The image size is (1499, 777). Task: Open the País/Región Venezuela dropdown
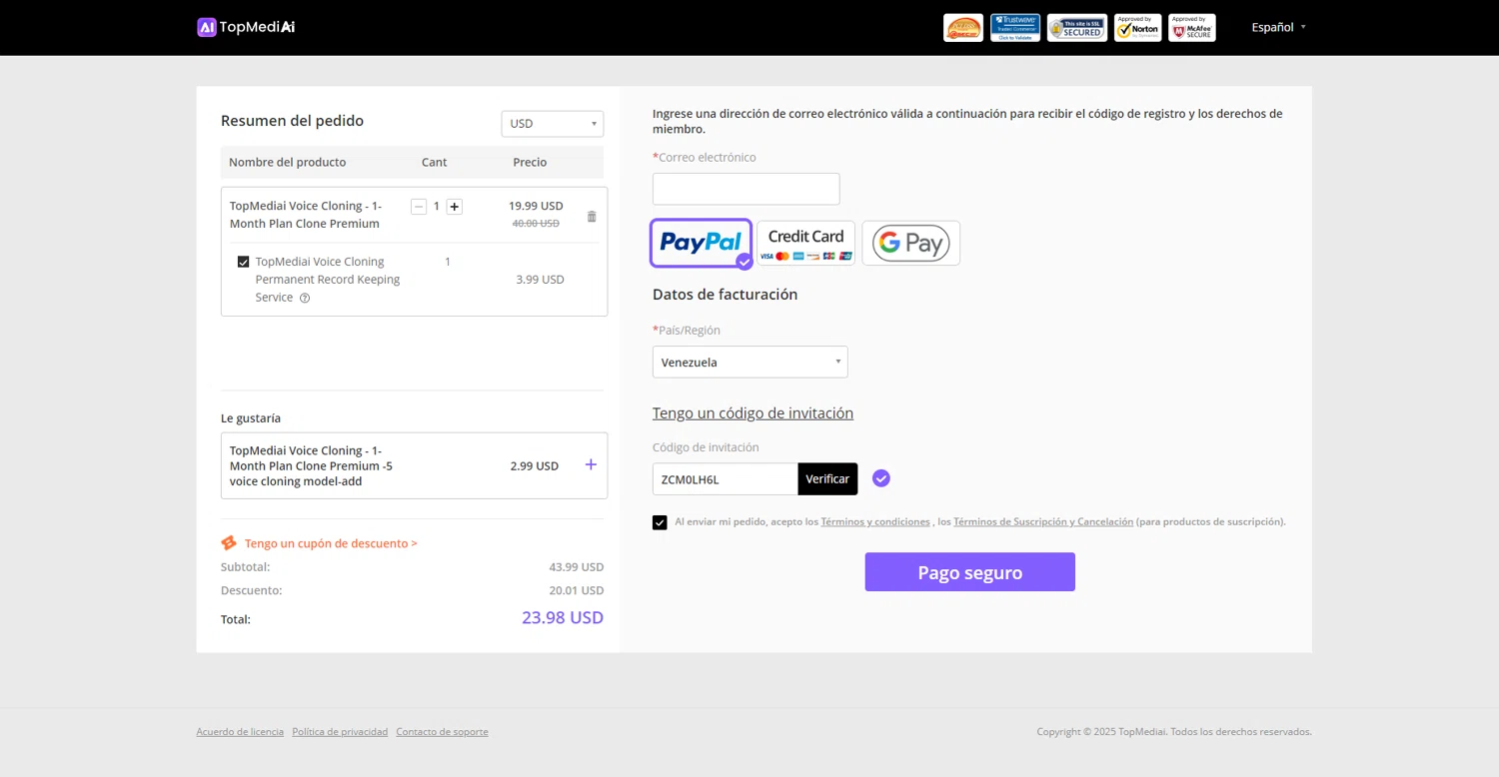tap(750, 362)
